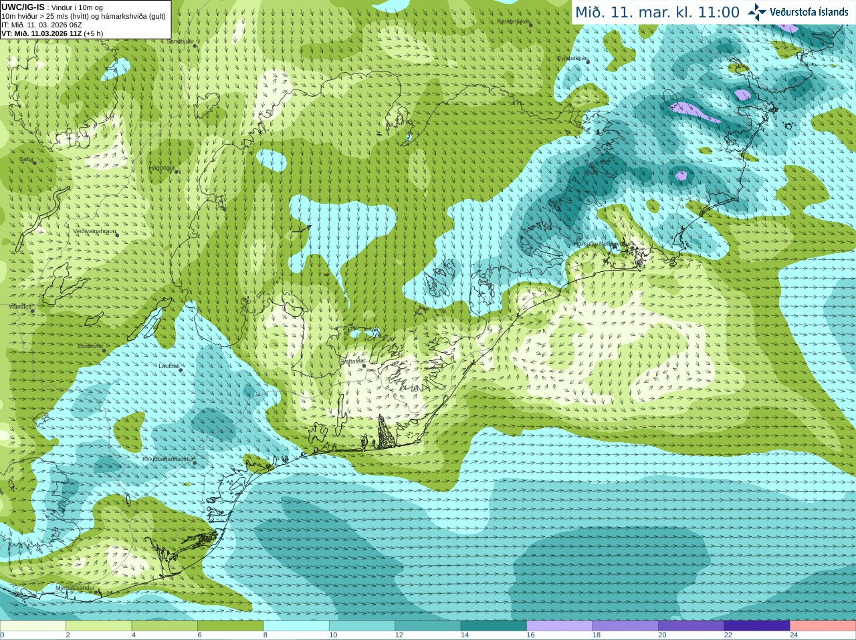Click the 6–8 m/s olive green legend swatch
Viewport: 856px width, 640px height.
231,626
